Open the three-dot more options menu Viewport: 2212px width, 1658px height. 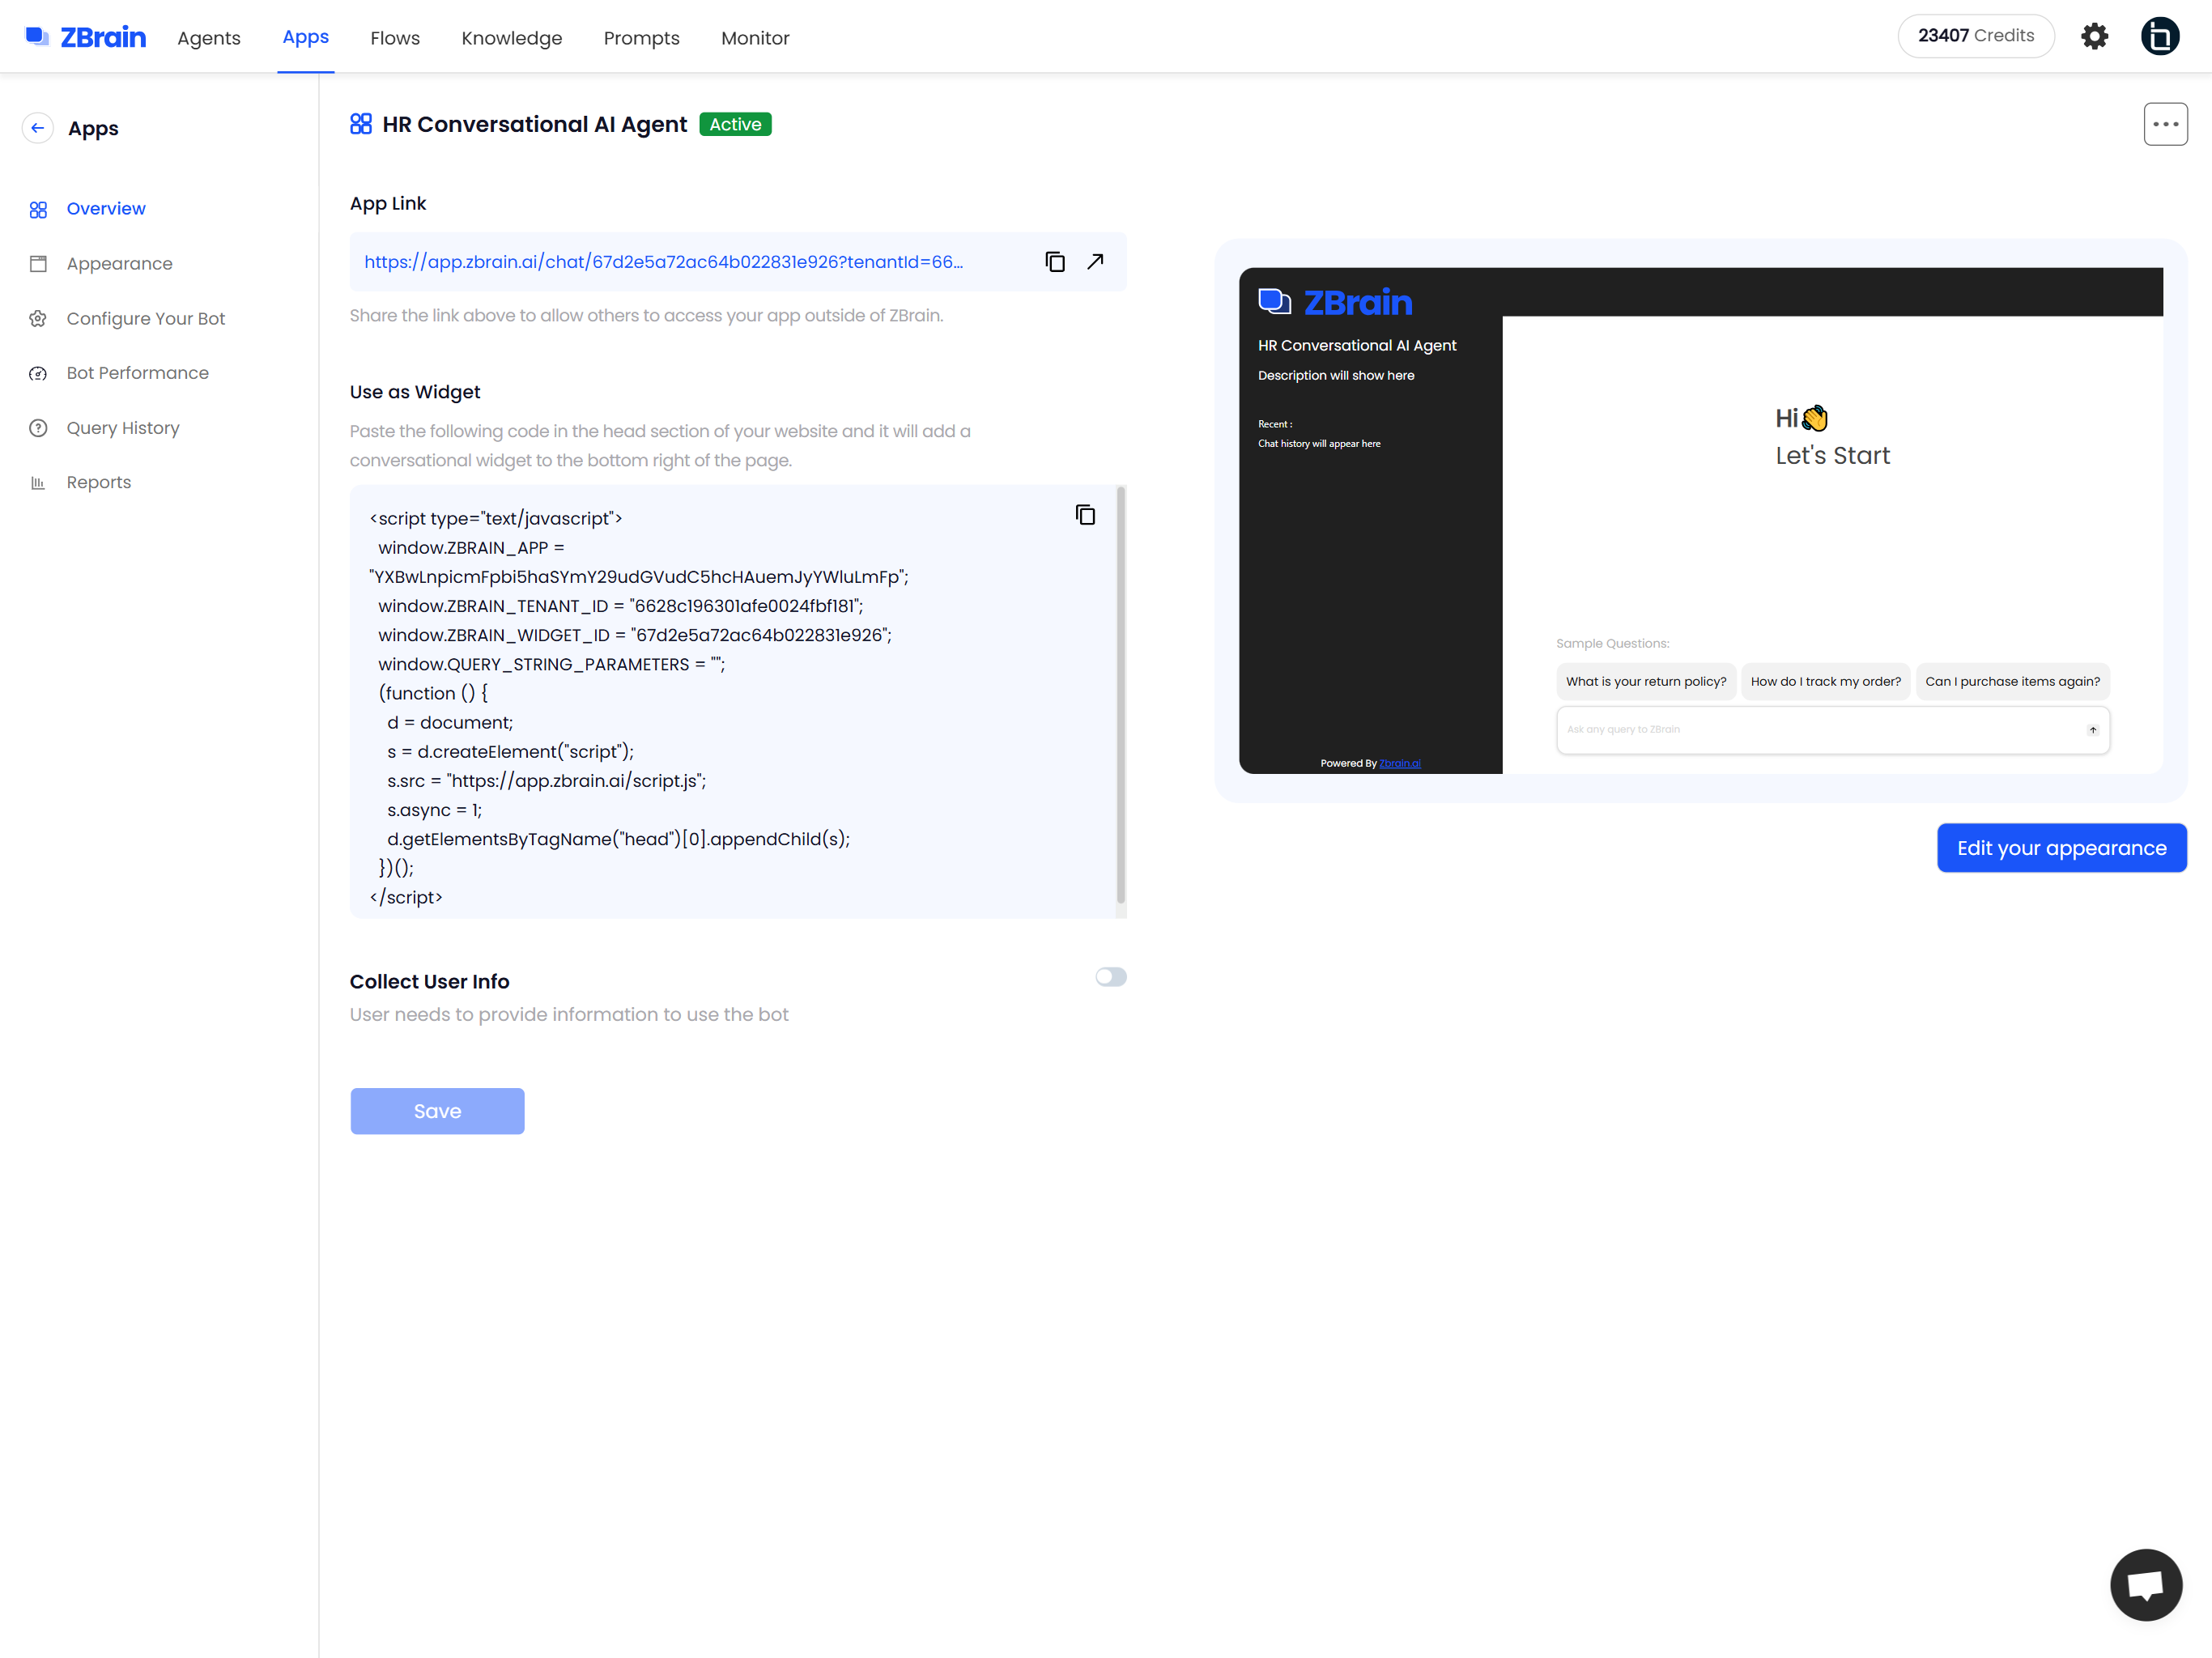click(x=2165, y=124)
